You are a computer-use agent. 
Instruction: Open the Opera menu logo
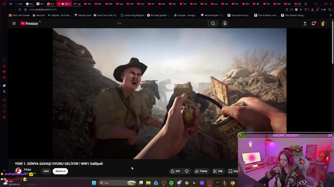tap(4, 4)
